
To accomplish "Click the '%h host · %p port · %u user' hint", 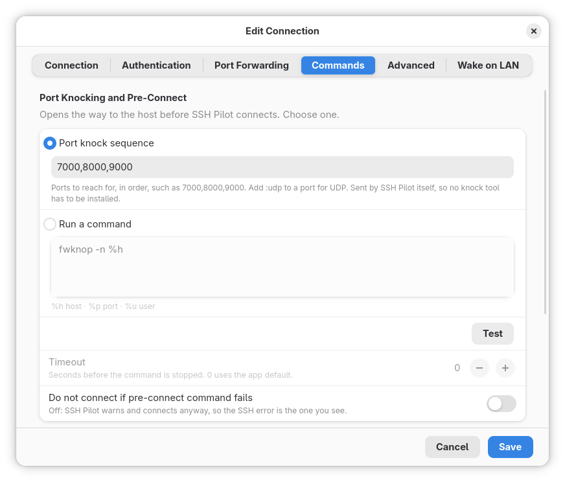I will coord(103,306).
